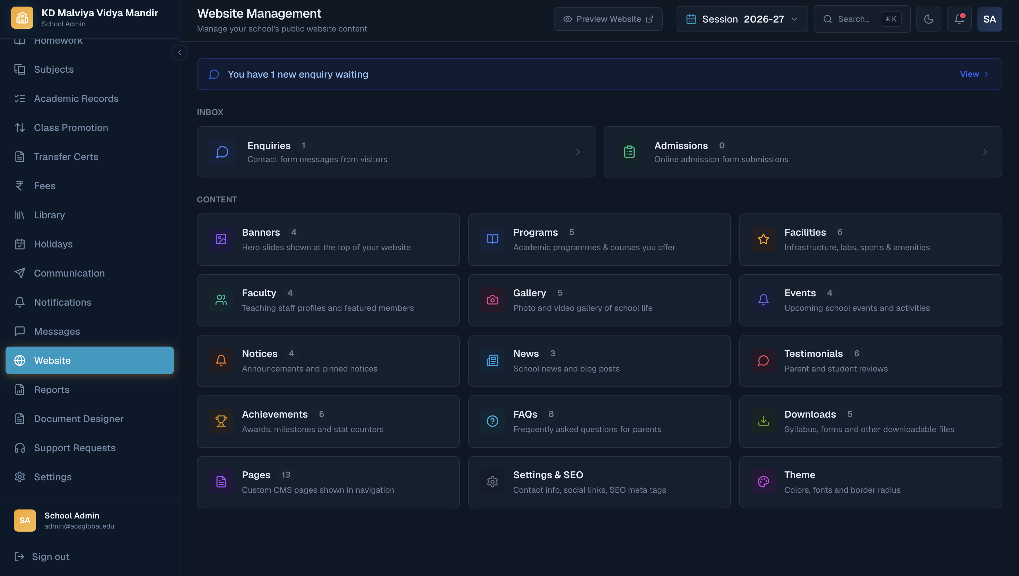Screen dimensions: 1019x576
Task: Open the Theme card title
Action: (800, 475)
